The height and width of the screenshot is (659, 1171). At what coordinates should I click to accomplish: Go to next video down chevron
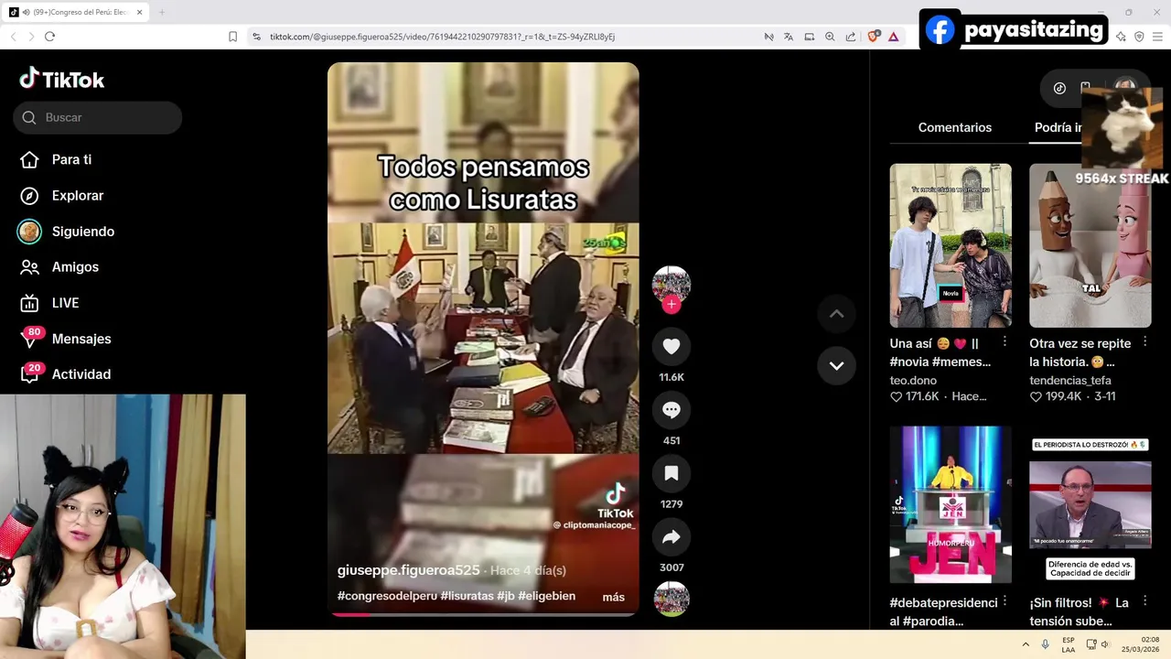[x=836, y=365]
